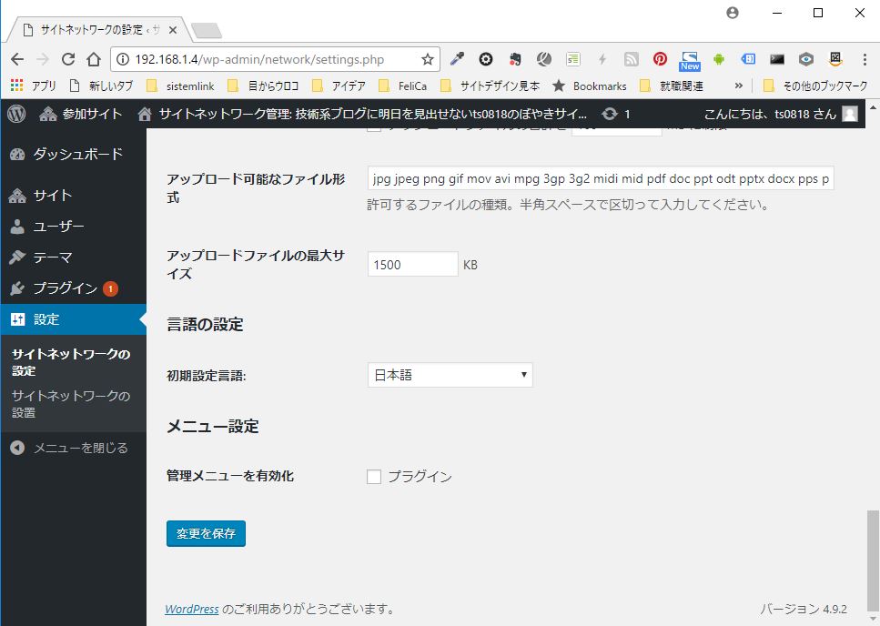
Task: Open the ts0818 user account menu
Action: [x=781, y=114]
